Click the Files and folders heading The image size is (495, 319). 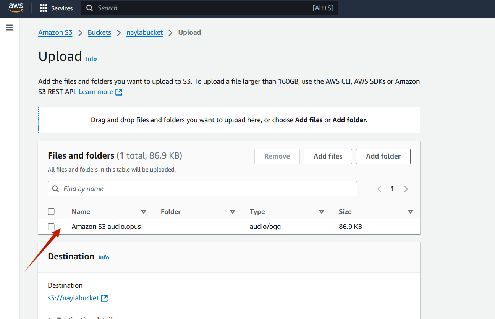click(x=81, y=155)
